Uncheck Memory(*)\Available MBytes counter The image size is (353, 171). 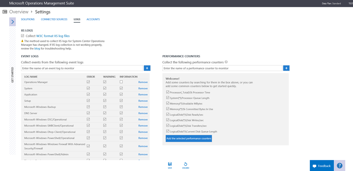pyautogui.click(x=168, y=103)
